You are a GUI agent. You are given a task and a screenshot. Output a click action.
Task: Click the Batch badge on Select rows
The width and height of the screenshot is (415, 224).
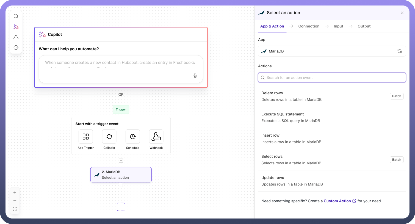coord(397,160)
